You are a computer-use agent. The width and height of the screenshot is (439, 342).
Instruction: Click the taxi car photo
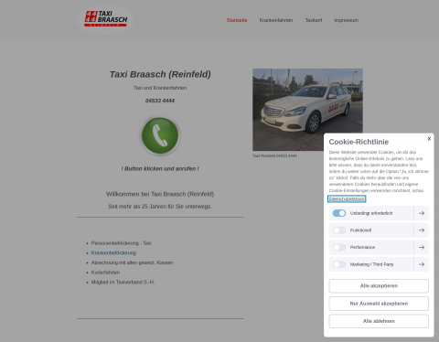(x=307, y=110)
